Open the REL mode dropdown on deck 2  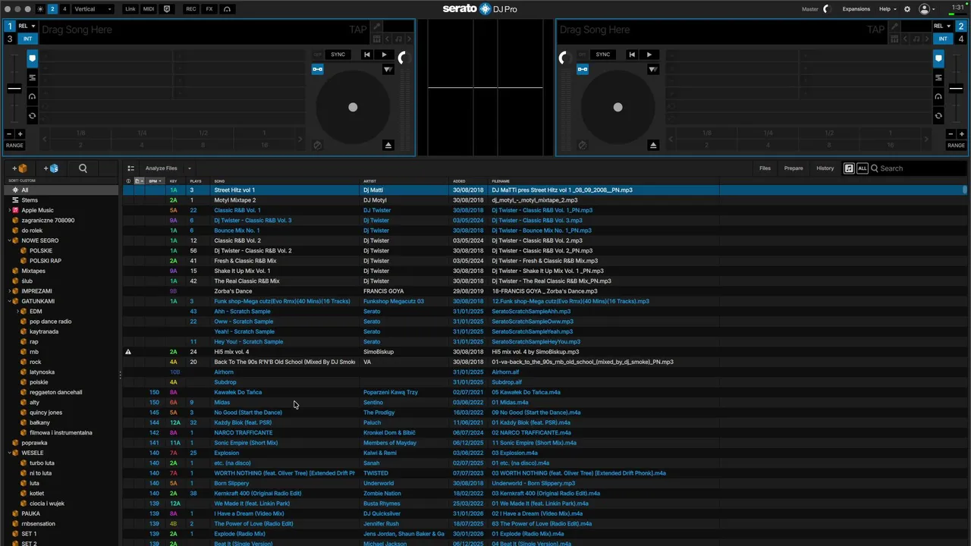tap(943, 26)
